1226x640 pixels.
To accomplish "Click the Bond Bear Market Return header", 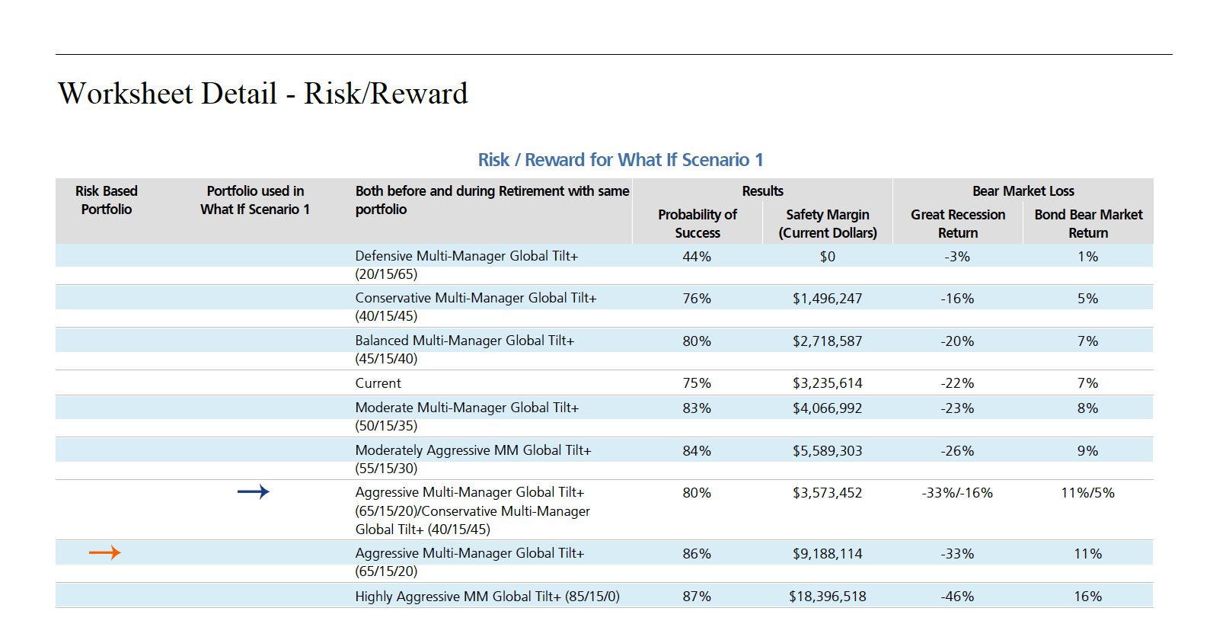I will click(1087, 223).
